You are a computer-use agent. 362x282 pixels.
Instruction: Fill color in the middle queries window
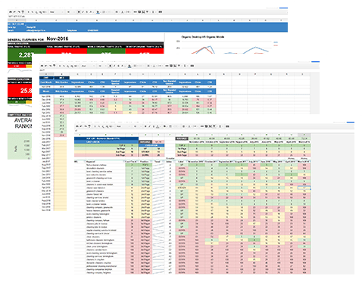(130, 66)
